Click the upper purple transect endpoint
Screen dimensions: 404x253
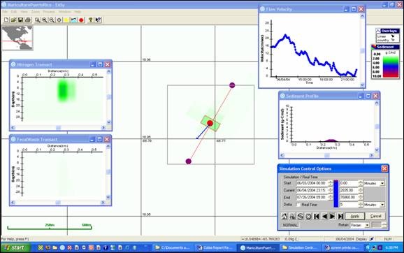pyautogui.click(x=232, y=85)
